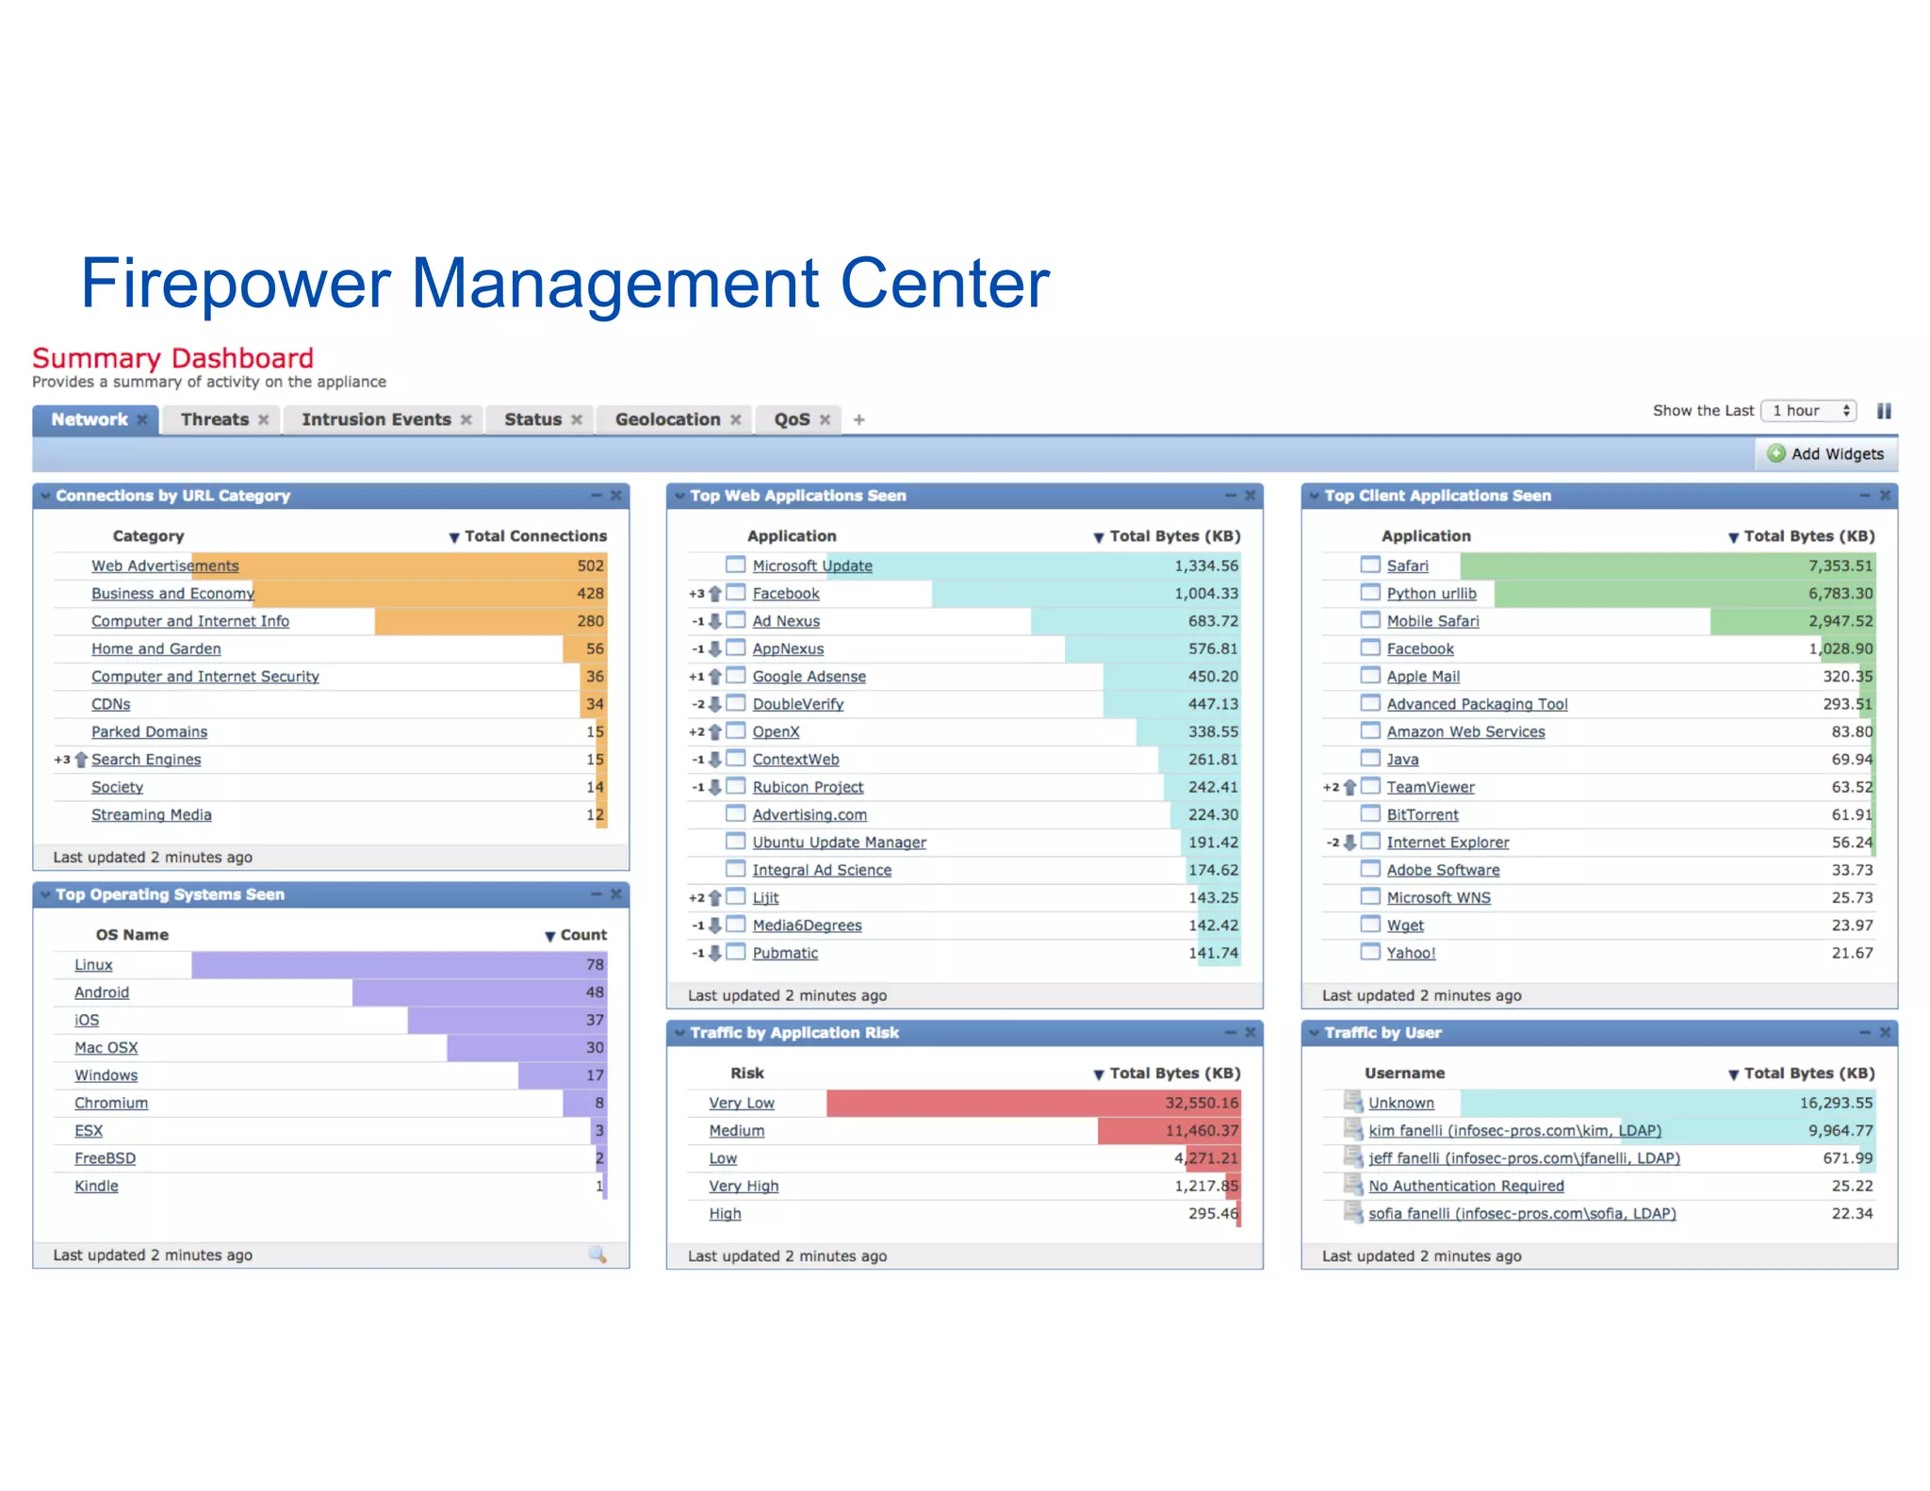Click the green Add Widgets plus icon
The height and width of the screenshot is (1491, 1930).
(1776, 453)
